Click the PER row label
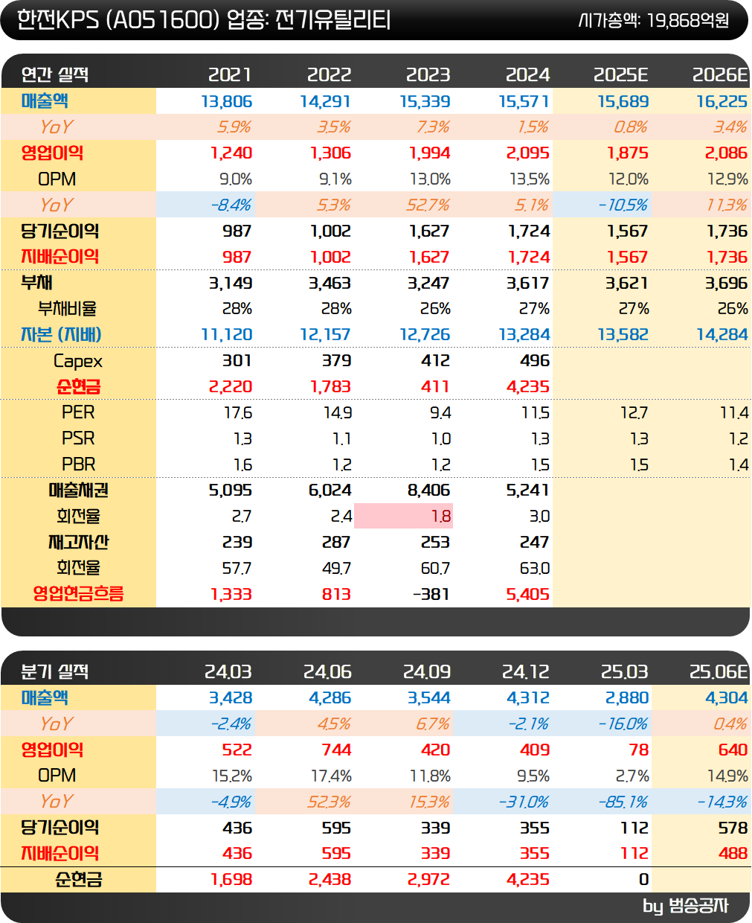752x923 pixels. tap(78, 412)
